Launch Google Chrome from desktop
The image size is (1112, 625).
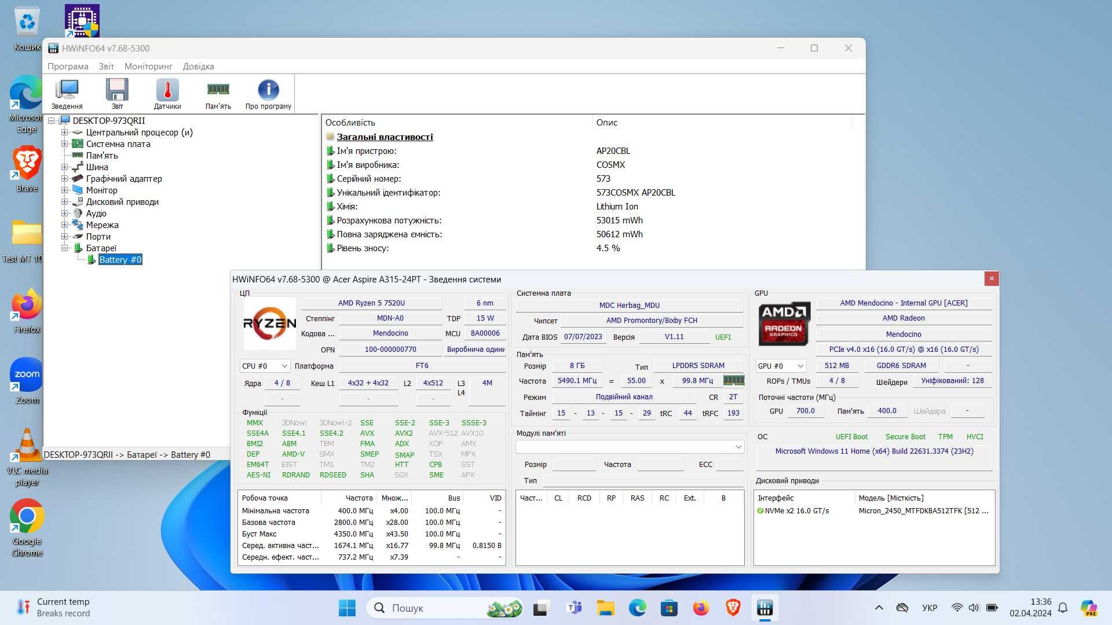27,528
